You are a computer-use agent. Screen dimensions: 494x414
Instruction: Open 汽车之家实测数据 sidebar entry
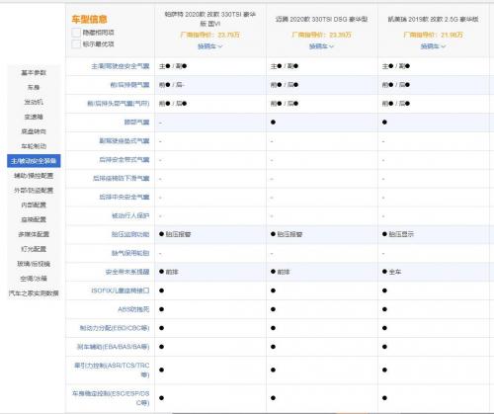[x=34, y=293]
